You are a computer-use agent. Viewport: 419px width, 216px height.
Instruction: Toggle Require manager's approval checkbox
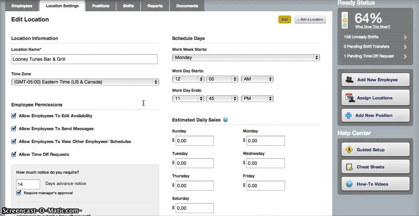(19, 193)
